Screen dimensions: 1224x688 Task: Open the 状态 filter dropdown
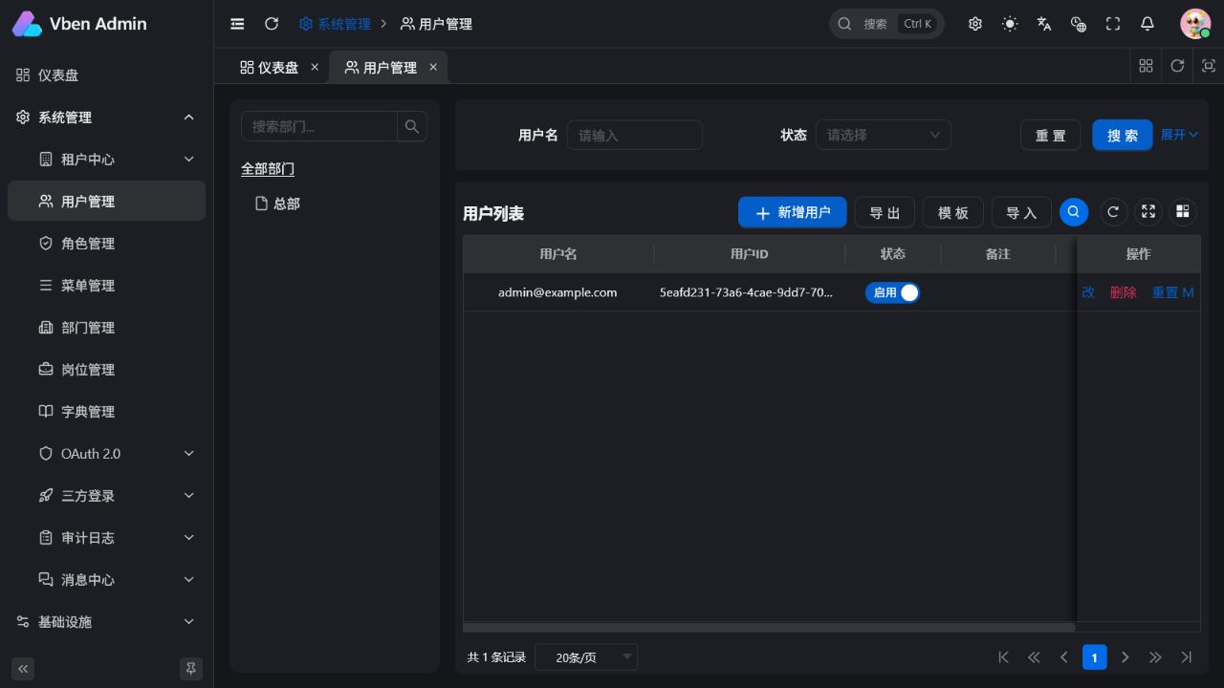[x=884, y=135]
